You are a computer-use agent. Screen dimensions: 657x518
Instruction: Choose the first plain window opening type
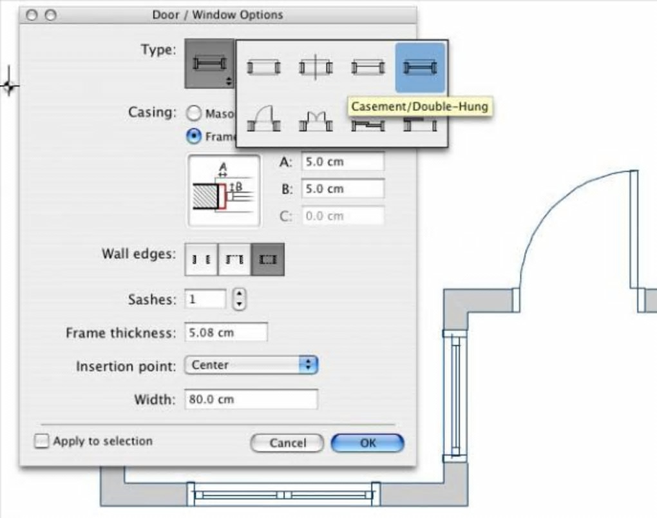point(263,67)
